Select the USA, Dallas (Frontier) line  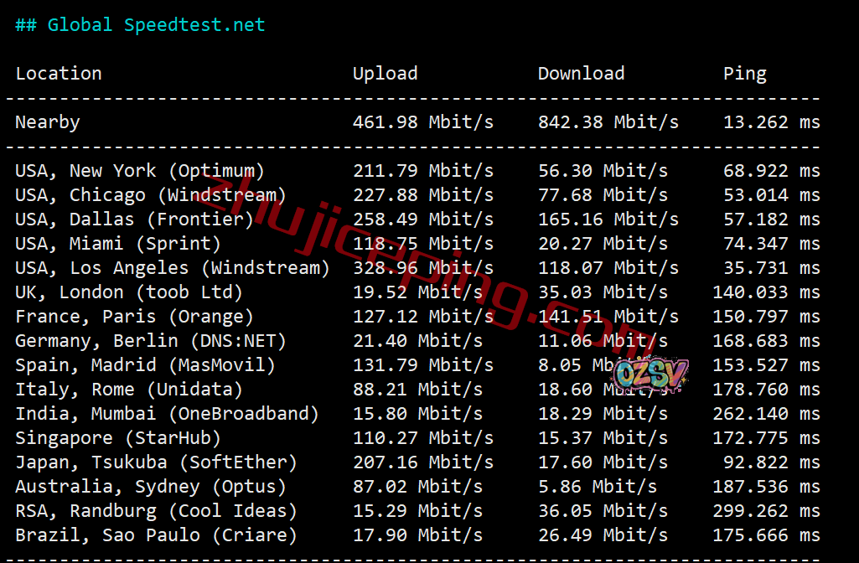[417, 220]
